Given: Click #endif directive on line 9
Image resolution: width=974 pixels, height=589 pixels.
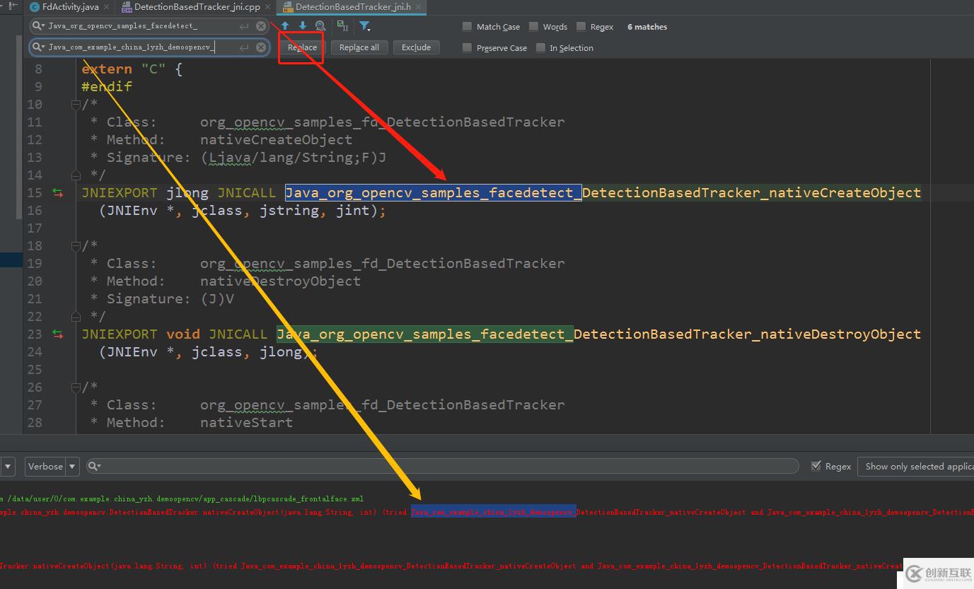Looking at the screenshot, I should (107, 87).
